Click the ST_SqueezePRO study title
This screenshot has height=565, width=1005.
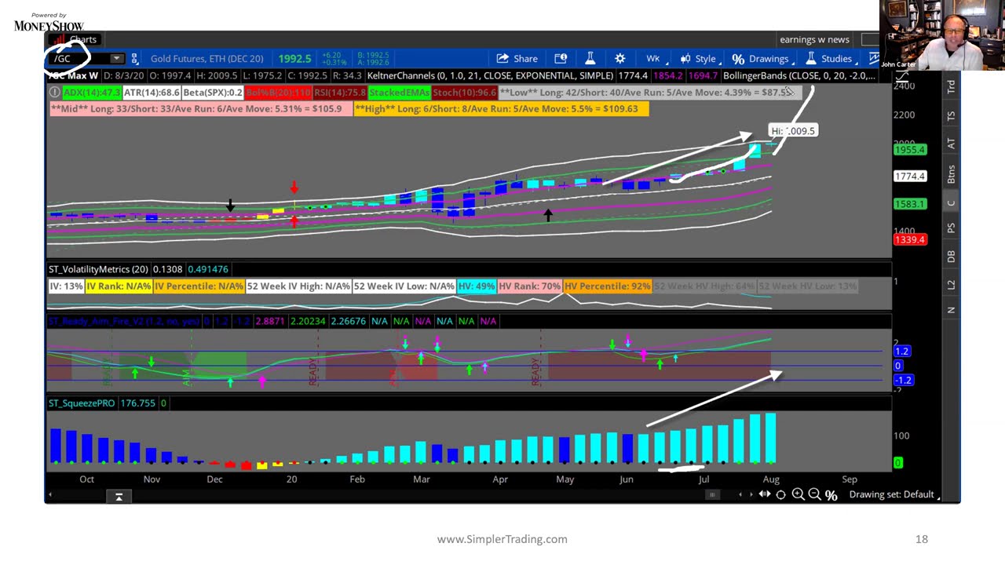click(82, 403)
